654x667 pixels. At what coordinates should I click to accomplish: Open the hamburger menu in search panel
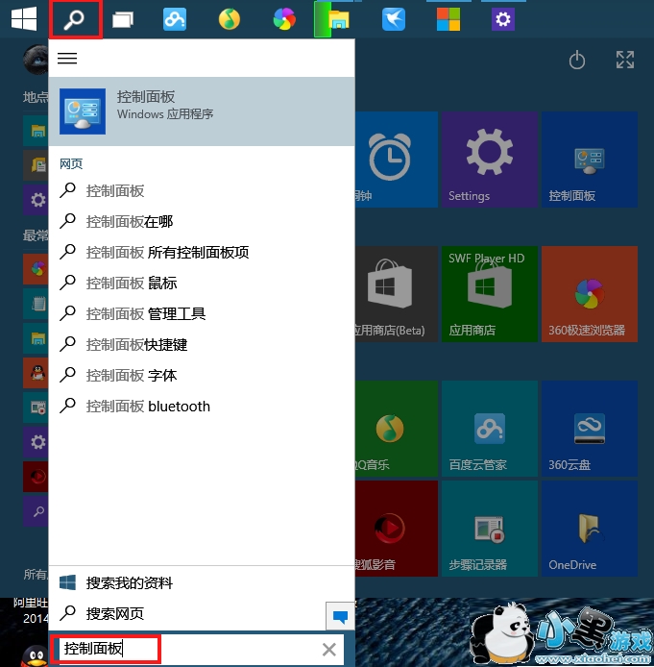point(67,59)
